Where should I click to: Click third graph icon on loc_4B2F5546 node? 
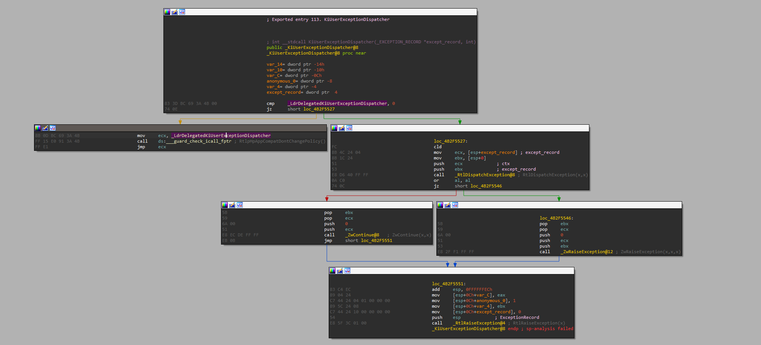click(455, 205)
